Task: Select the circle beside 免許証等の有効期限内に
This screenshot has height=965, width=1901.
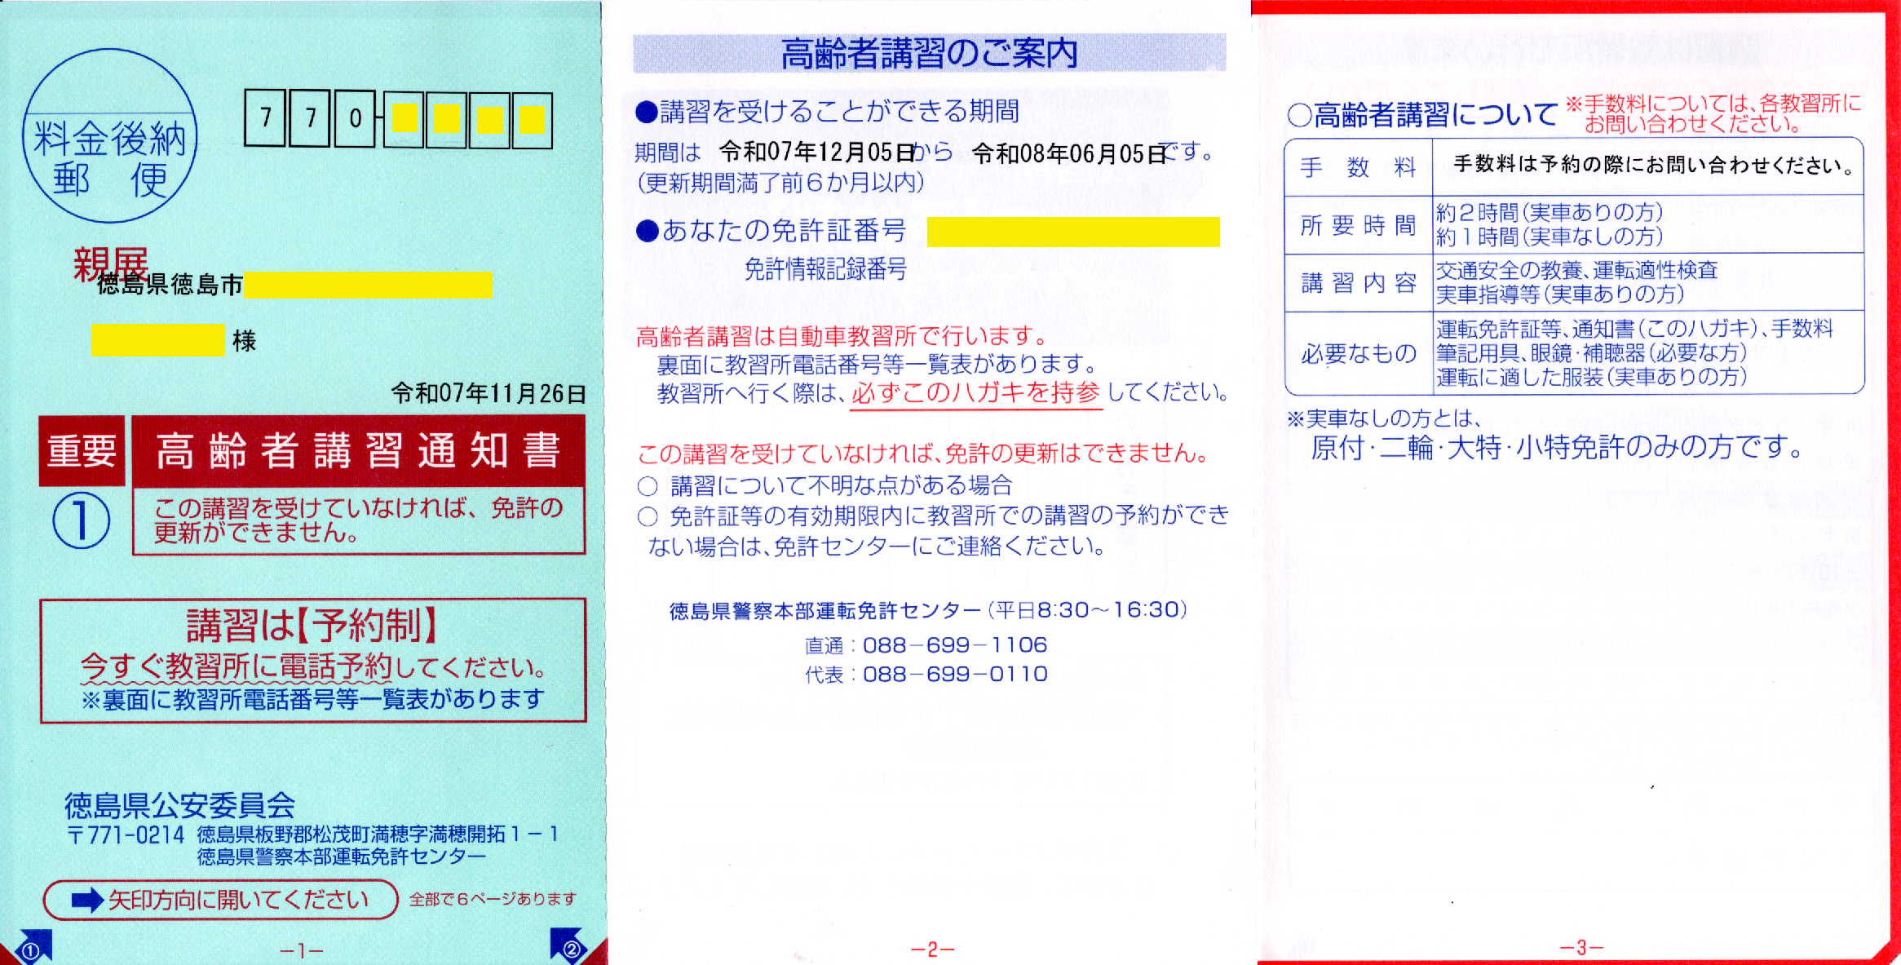Action: tap(648, 516)
